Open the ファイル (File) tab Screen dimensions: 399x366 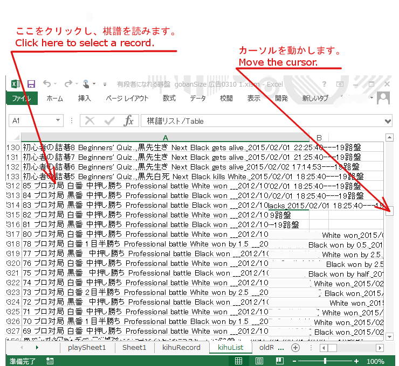click(x=22, y=98)
